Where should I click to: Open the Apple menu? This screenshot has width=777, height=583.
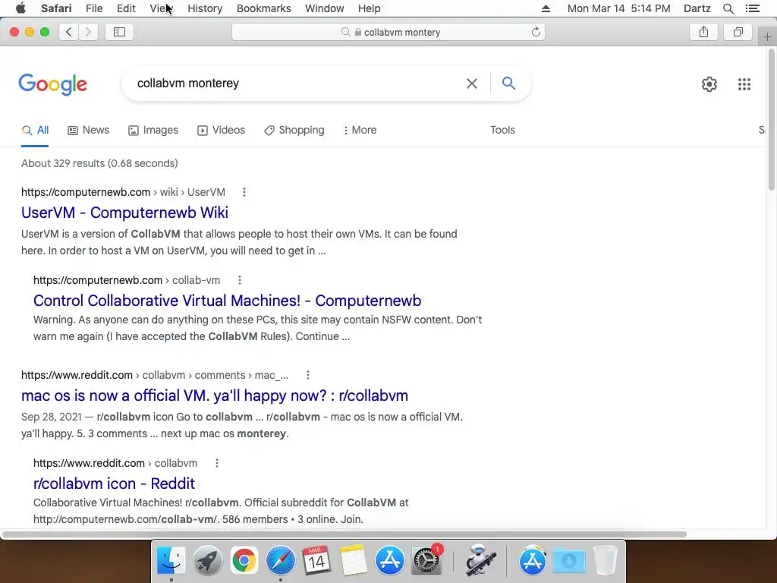click(20, 8)
